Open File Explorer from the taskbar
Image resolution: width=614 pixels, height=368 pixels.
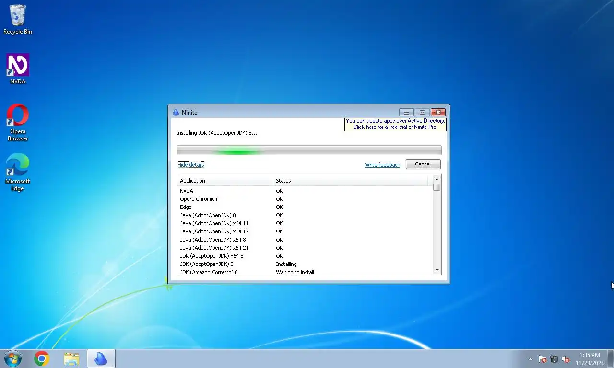point(71,358)
